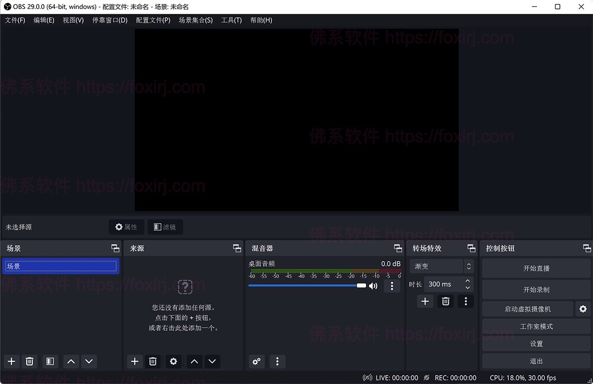Open virtual camera settings gear icon

(x=583, y=309)
